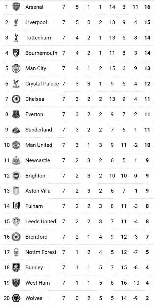Click the West Ham club badge
Image resolution: width=154 pixels, height=306 pixels.
(x=16, y=283)
